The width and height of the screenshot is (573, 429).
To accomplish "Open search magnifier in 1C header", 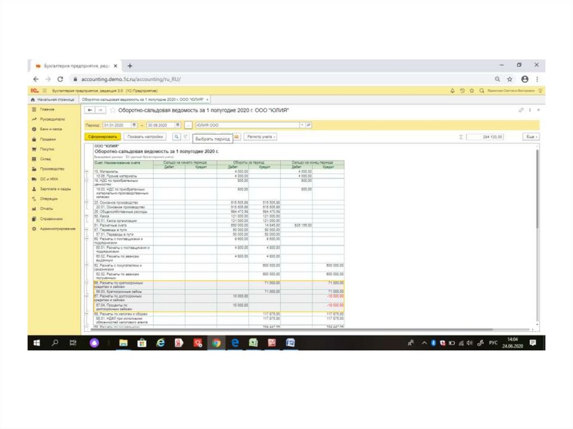I will tap(482, 91).
